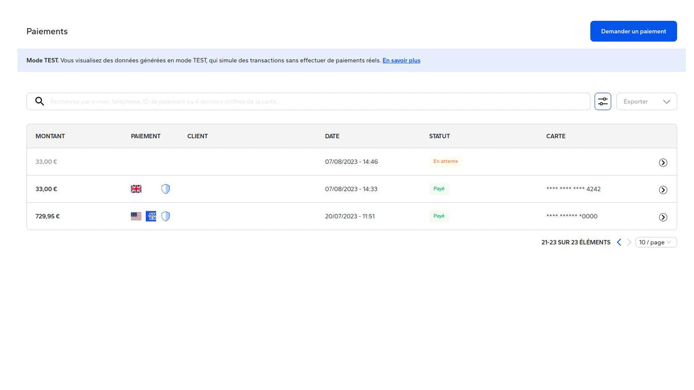Select the 729,95 € amount cell
The image size is (694, 390).
47,216
